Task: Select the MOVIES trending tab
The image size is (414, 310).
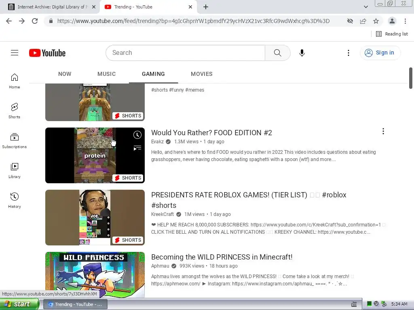Action: pos(201,74)
